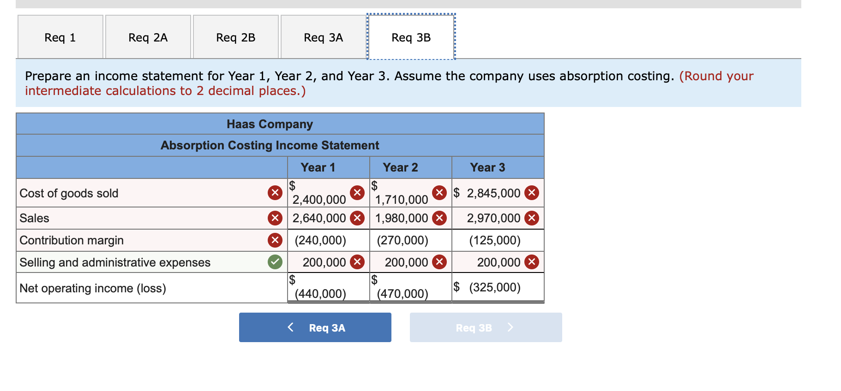Click the red X beside Year 2 selling expenses 200,000
The image size is (841, 391).
[x=439, y=262]
